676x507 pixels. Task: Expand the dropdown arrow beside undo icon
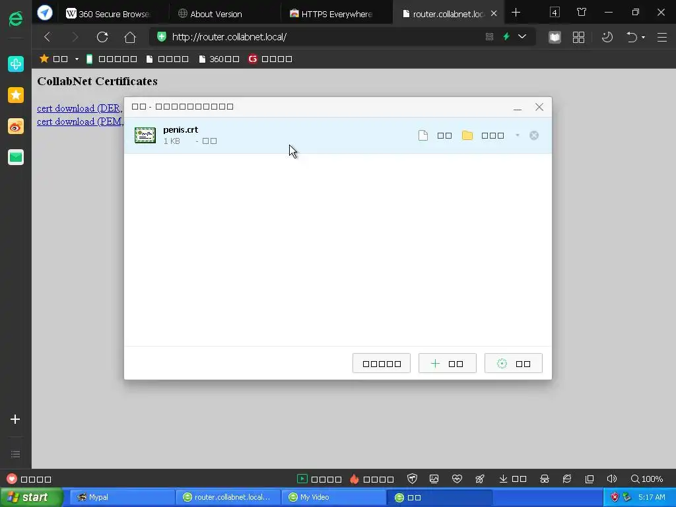[x=643, y=38]
